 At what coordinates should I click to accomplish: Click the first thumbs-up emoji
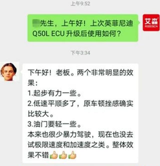(x=54, y=155)
